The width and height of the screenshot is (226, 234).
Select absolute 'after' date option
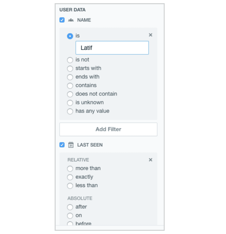70,207
